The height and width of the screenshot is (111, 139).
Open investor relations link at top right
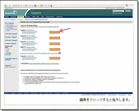click(x=110, y=8)
